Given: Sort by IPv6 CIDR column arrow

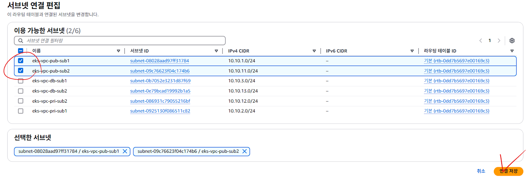Looking at the screenshot, I should pyautogui.click(x=412, y=51).
